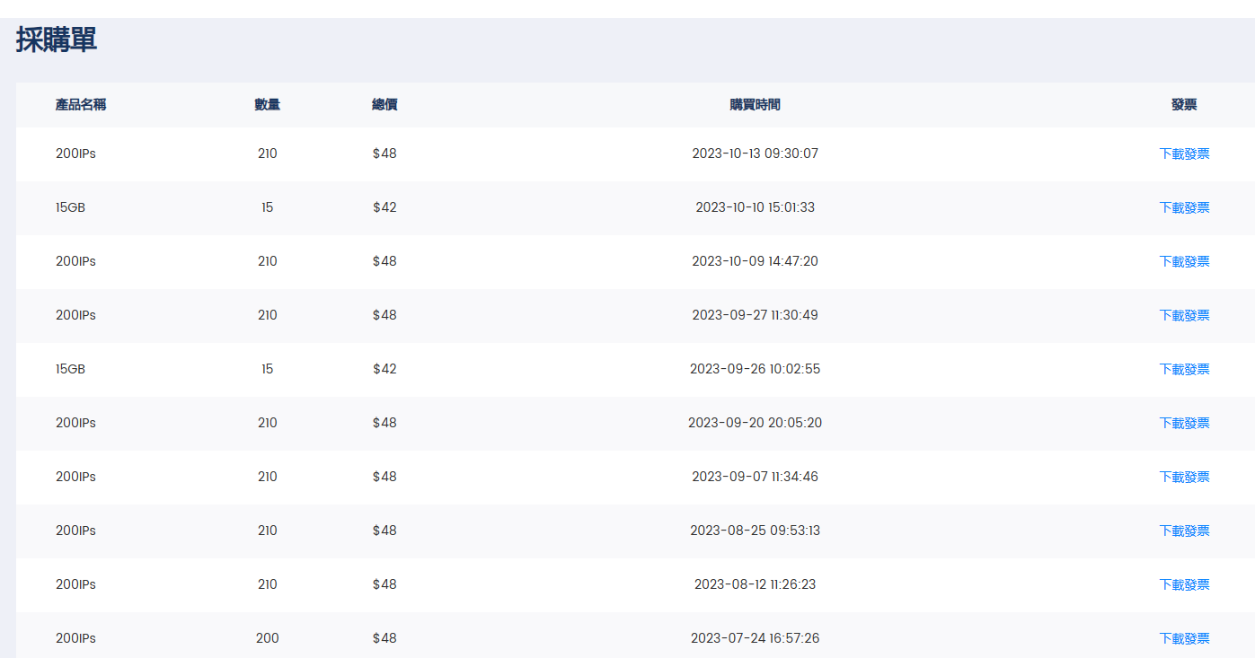Click the 發票 column header
This screenshot has height=658, width=1255.
pos(1183,105)
